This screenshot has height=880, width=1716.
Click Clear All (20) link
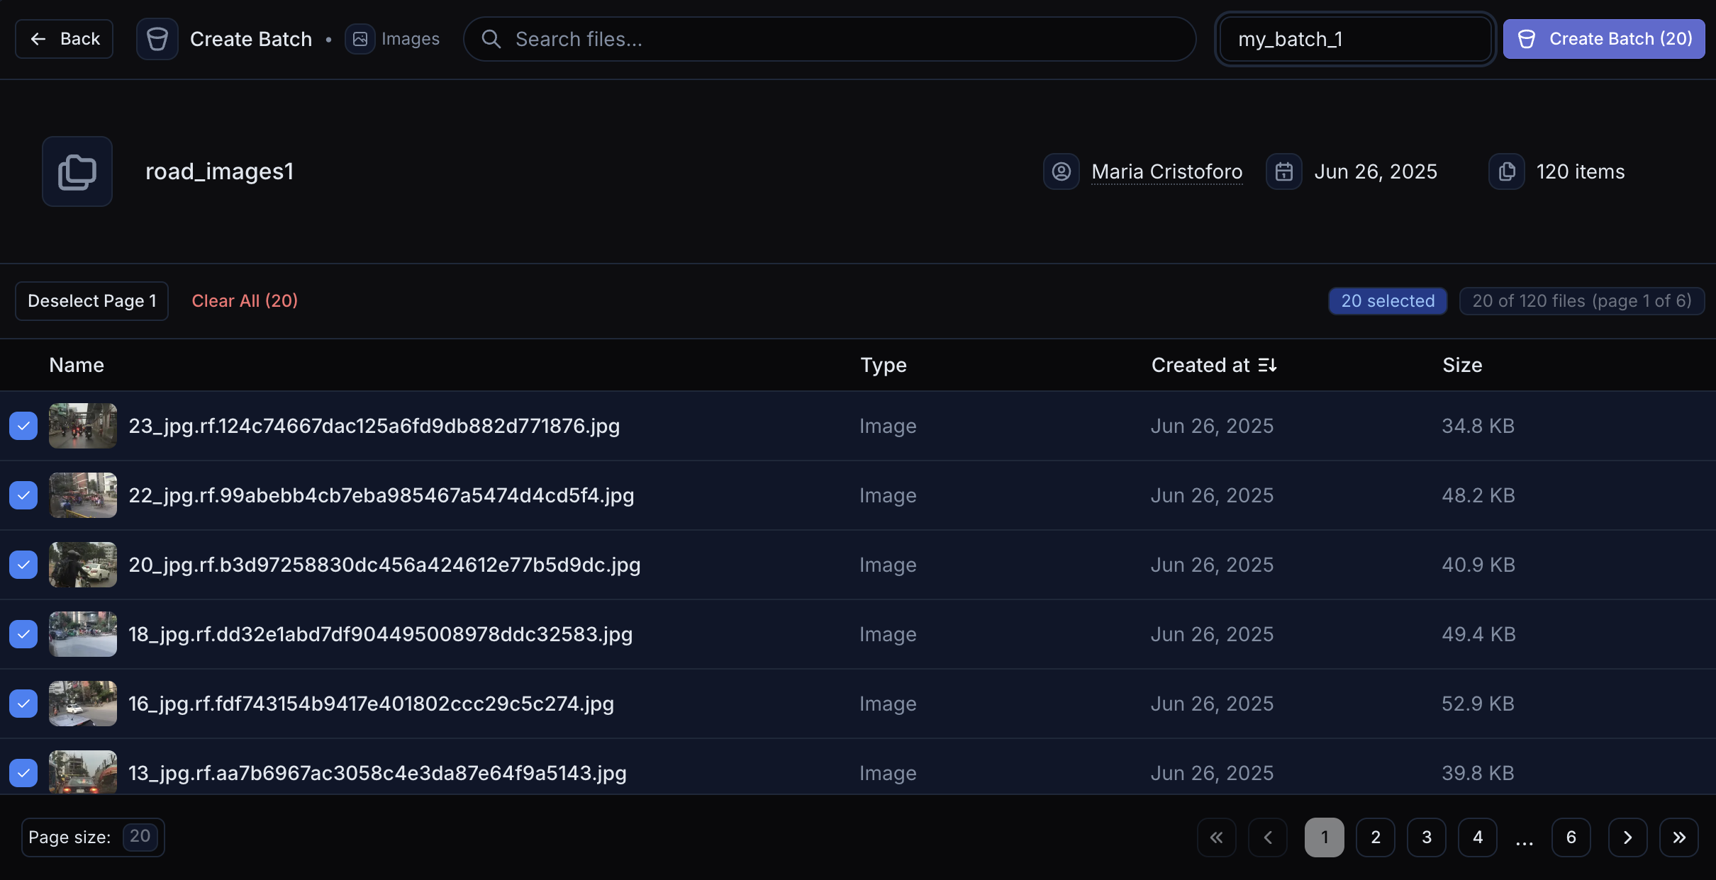pyautogui.click(x=244, y=301)
